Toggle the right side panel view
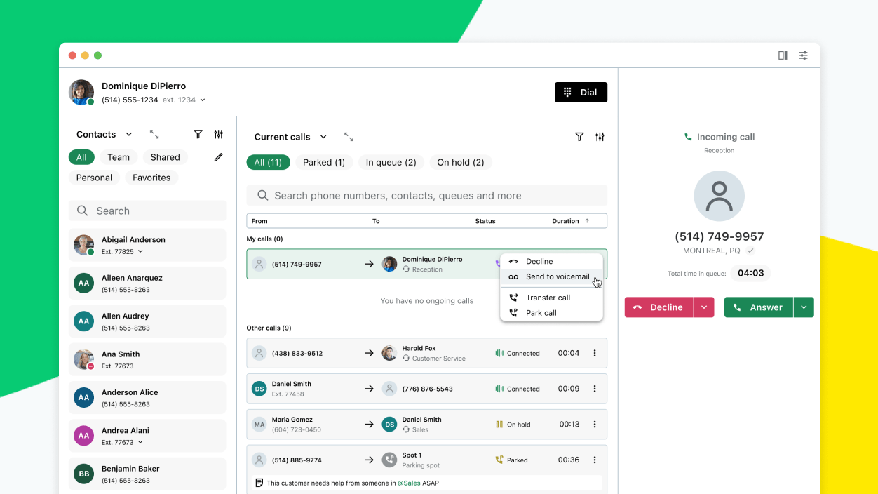Screen dimensions: 878x494 783,55
